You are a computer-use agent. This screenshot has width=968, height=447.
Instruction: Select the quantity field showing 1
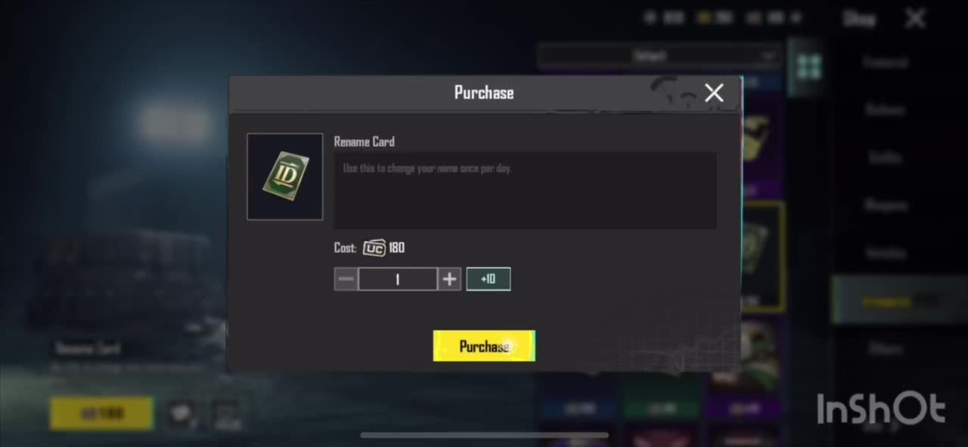pos(398,279)
